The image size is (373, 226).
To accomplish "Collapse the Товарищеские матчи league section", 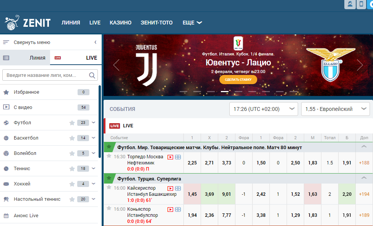I will point(364,147).
